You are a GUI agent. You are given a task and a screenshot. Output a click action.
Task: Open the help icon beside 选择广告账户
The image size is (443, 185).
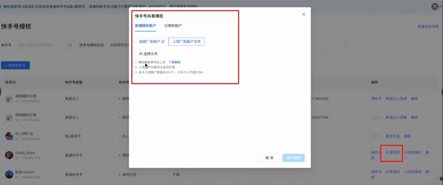tap(163, 42)
